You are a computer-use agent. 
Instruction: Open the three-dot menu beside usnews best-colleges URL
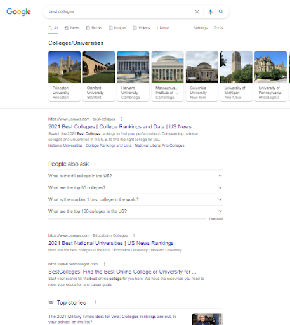121,119
